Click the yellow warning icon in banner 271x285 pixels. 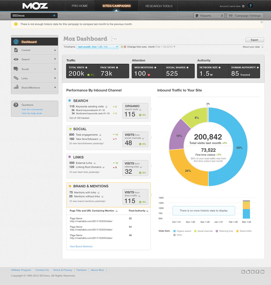[16, 24]
